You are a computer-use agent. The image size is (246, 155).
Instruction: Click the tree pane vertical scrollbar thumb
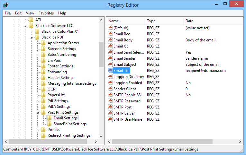point(101,54)
